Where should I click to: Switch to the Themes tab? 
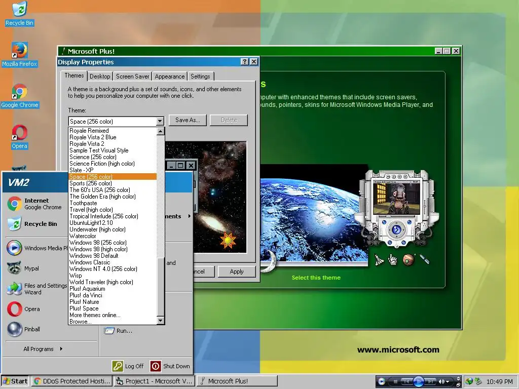(74, 76)
